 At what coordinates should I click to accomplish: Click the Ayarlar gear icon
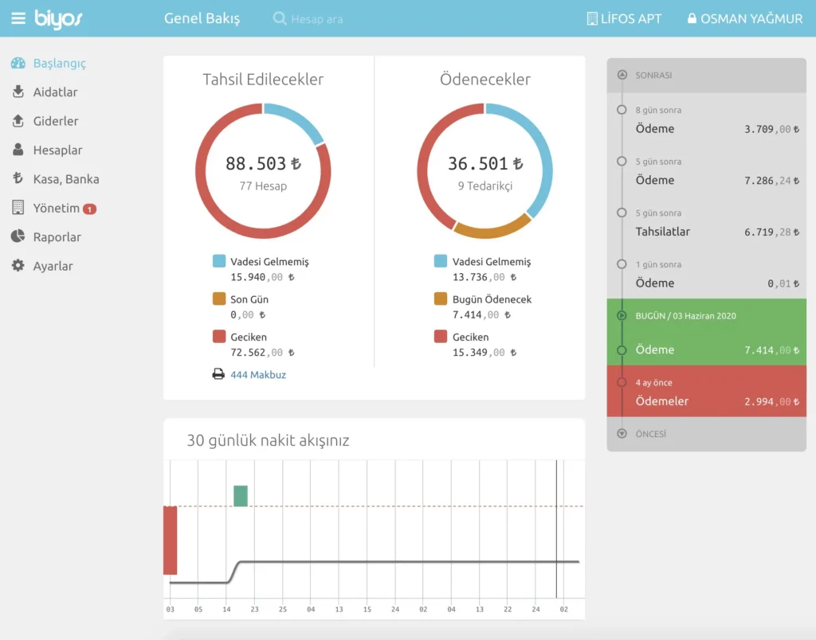pyautogui.click(x=18, y=266)
